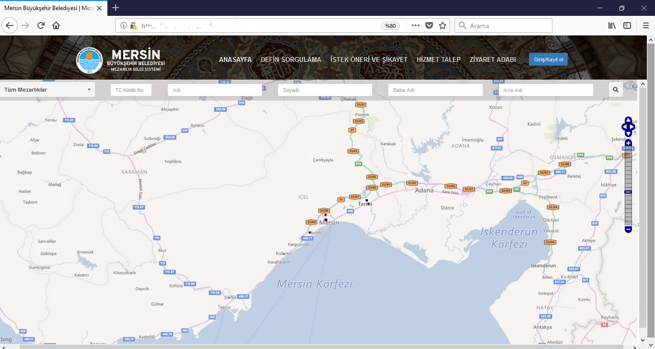Zoom in the map with the plus

[x=628, y=143]
